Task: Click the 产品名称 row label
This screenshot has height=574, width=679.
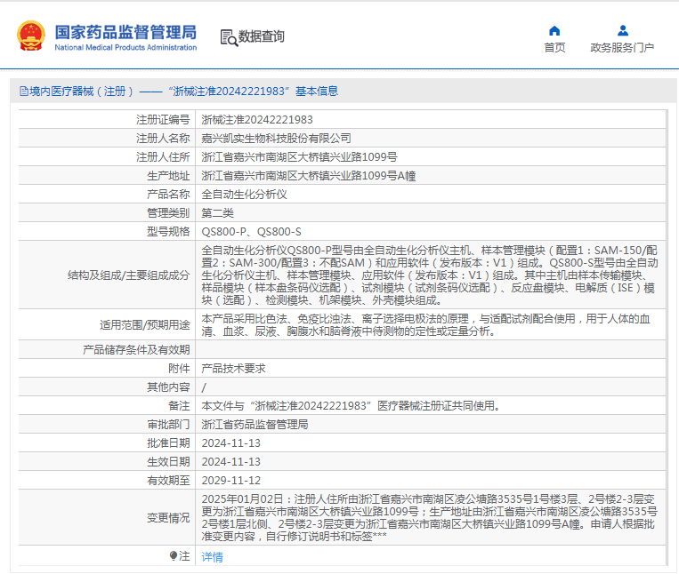Action: (x=168, y=194)
